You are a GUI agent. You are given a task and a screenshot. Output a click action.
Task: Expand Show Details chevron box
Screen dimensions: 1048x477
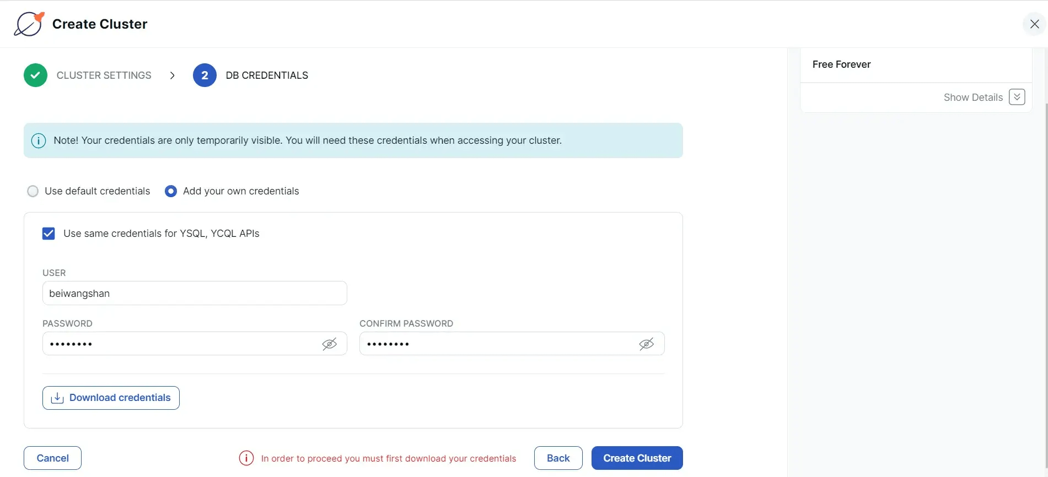[x=1017, y=97]
